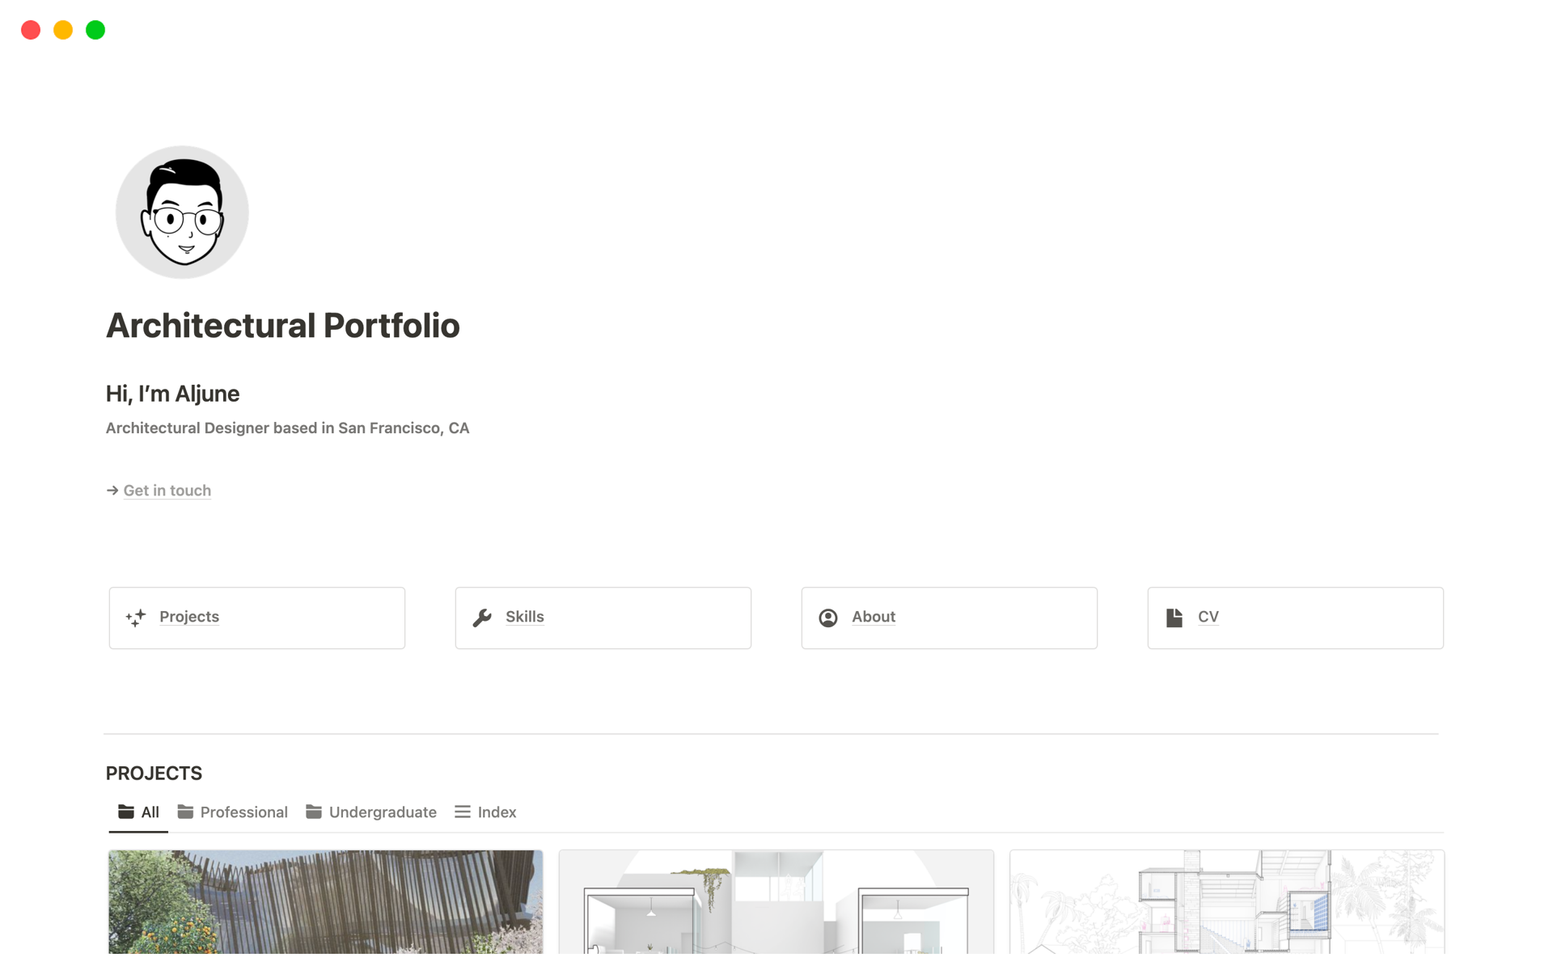Open the Projects page link
The height and width of the screenshot is (970, 1553).
(x=189, y=617)
